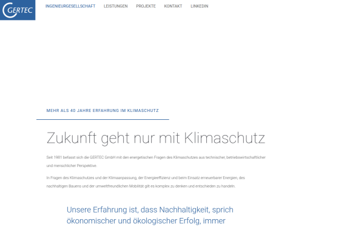
Task: Click the blue quote 'Unsere Erfahrung ist, dass Nachhaltigkeit'
Action: pyautogui.click(x=150, y=215)
